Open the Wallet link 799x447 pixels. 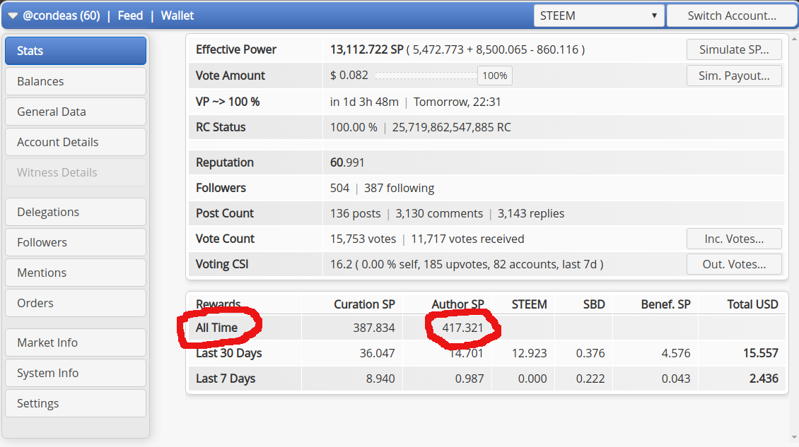[177, 16]
